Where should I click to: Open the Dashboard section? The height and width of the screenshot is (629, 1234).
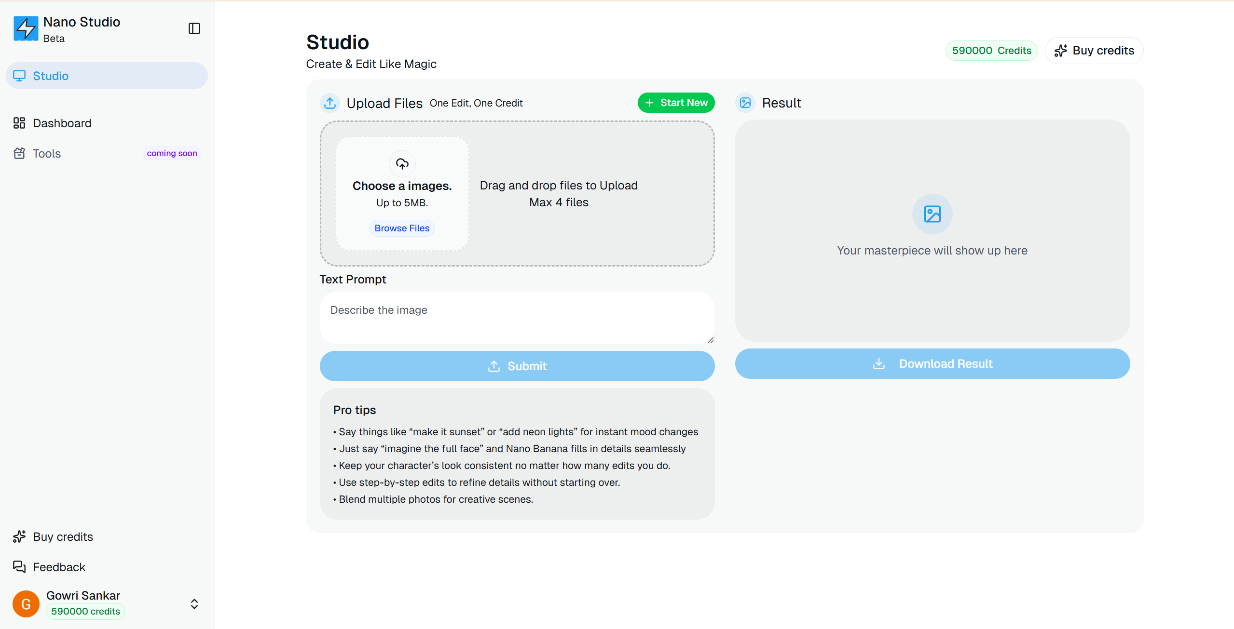pos(62,123)
